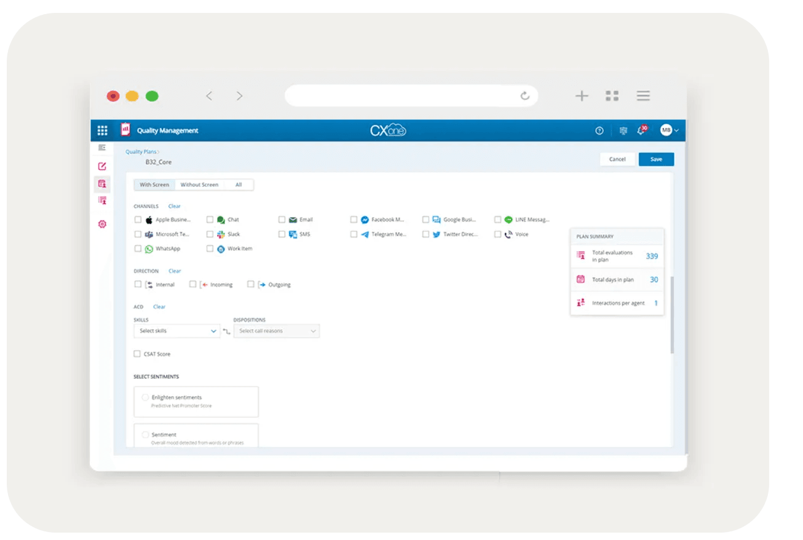Open the notifications bell icon
Screen dimensions: 803x540
click(641, 130)
